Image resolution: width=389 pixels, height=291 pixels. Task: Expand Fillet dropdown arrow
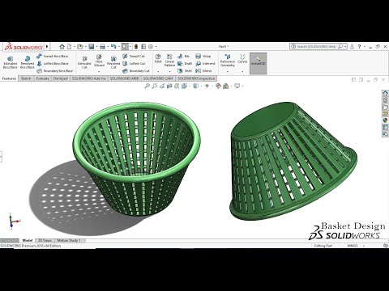158,71
